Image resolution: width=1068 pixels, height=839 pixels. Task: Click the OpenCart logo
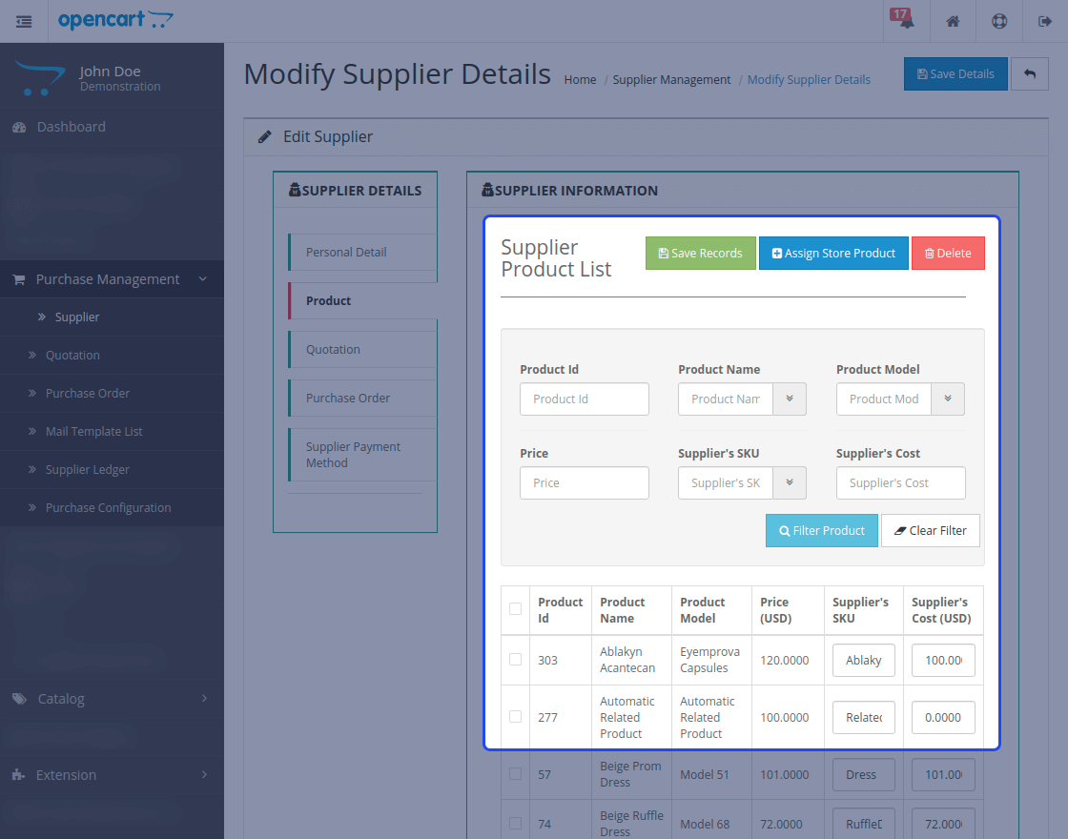(x=114, y=19)
